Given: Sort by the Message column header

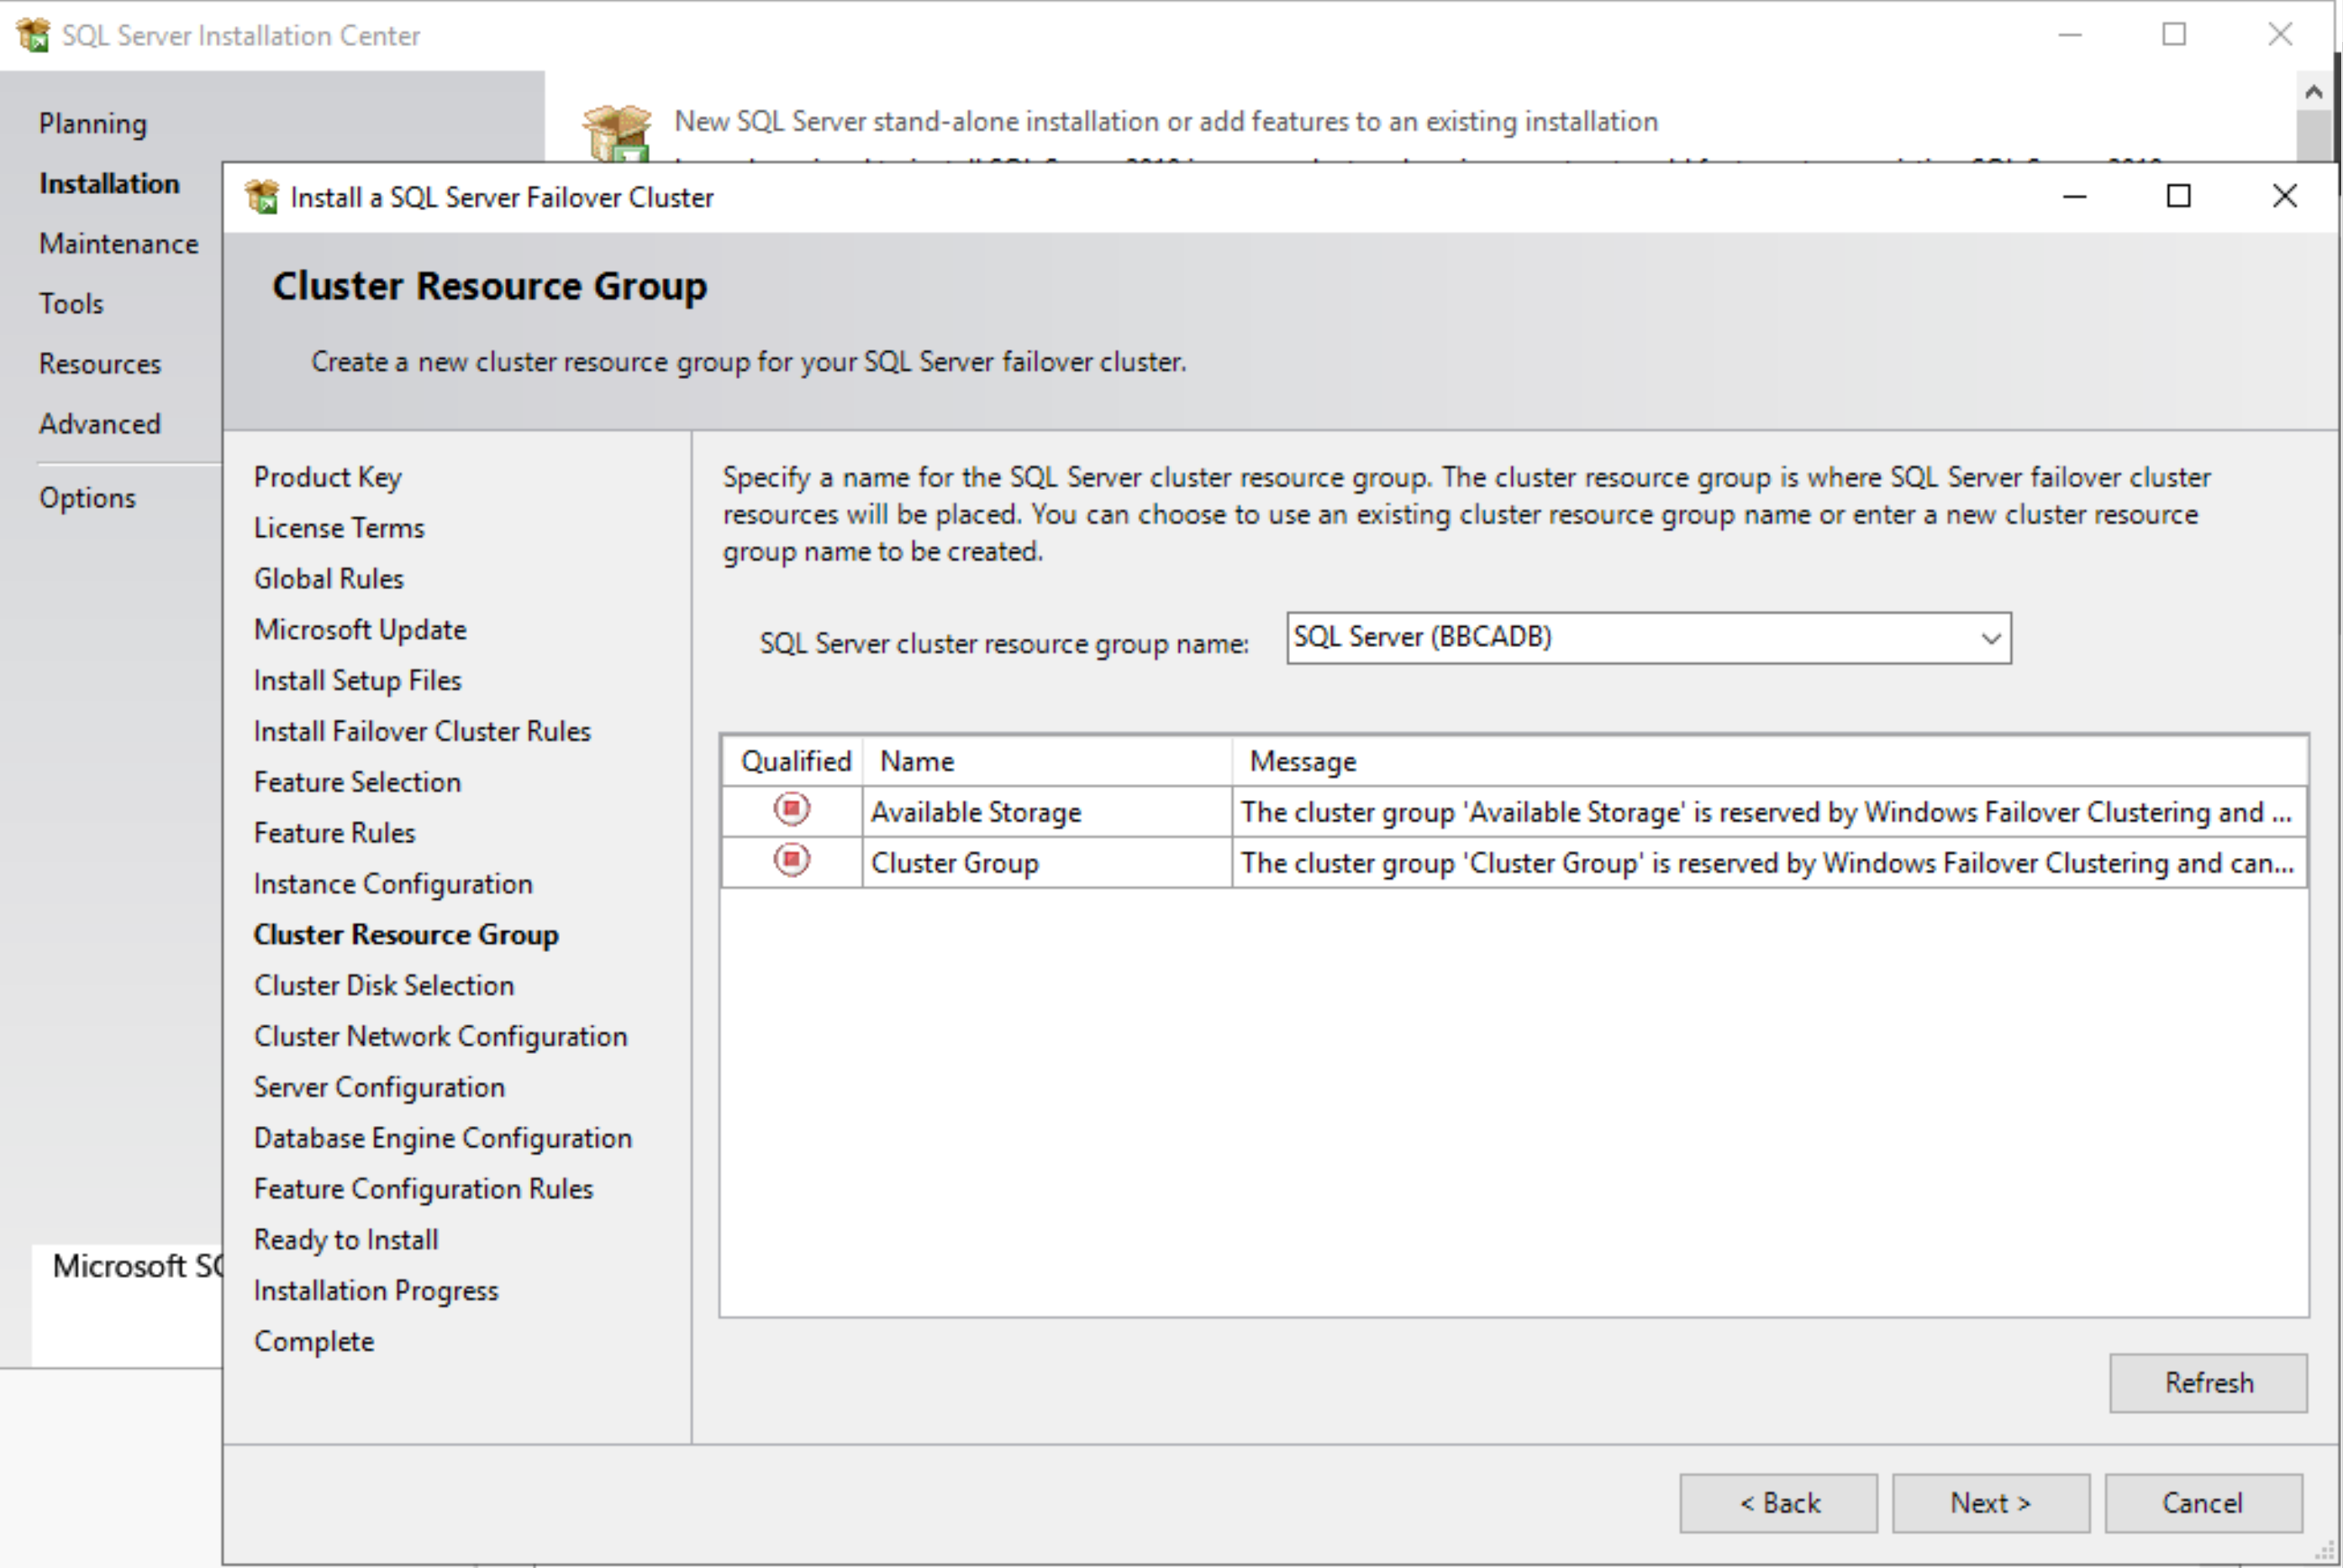Looking at the screenshot, I should 1769,761.
